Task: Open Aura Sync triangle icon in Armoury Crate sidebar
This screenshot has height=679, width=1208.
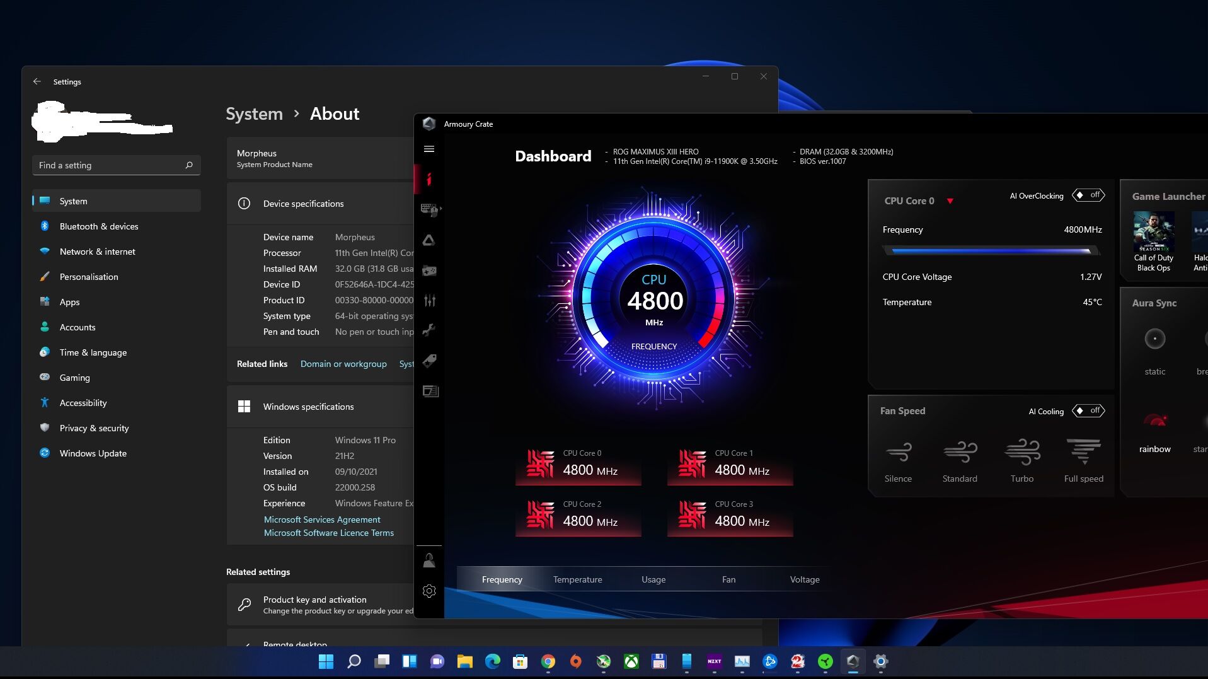Action: click(x=429, y=240)
